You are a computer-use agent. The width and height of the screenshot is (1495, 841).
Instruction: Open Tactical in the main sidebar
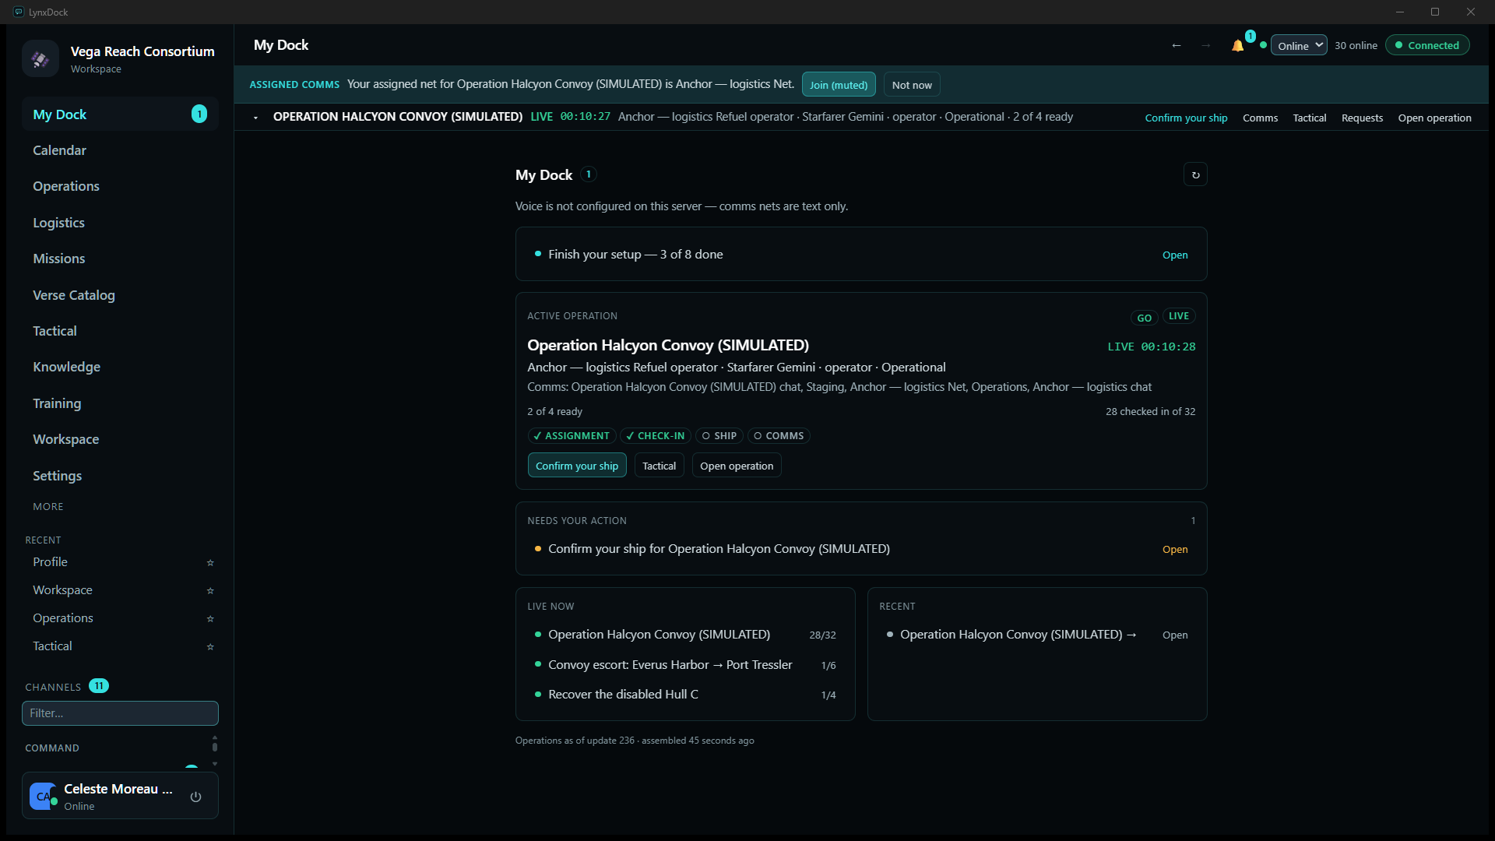(x=120, y=331)
